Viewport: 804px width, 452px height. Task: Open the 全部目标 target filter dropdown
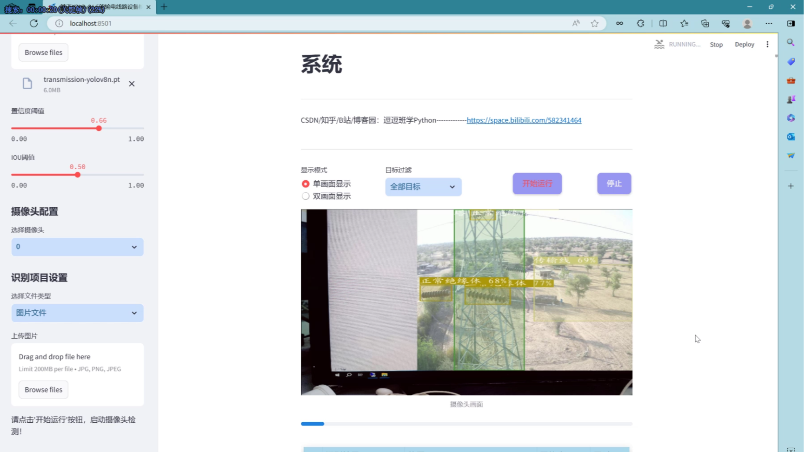click(x=423, y=187)
